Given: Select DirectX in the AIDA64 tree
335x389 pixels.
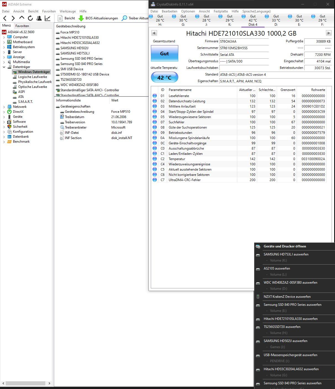Looking at the screenshot, I should click(x=18, y=112).
